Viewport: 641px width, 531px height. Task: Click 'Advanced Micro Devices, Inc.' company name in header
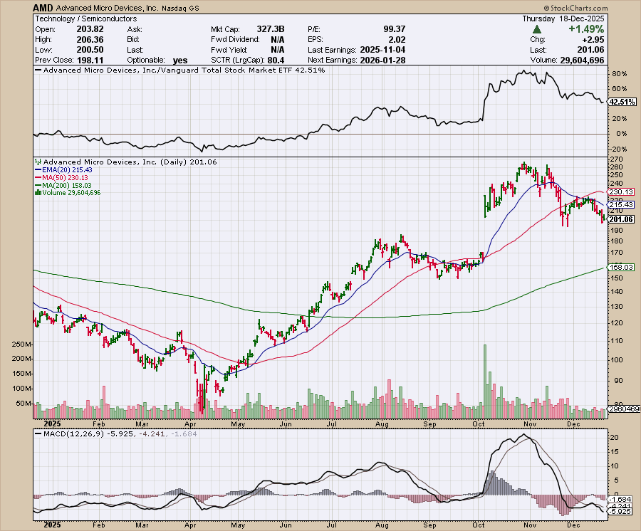pyautogui.click(x=107, y=8)
